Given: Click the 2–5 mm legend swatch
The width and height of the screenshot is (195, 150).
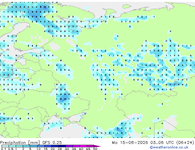Looking at the screenshot, I should [26, 146].
